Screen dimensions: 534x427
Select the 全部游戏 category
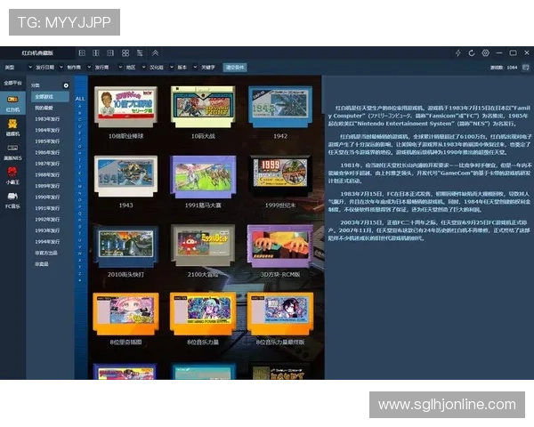click(x=50, y=97)
